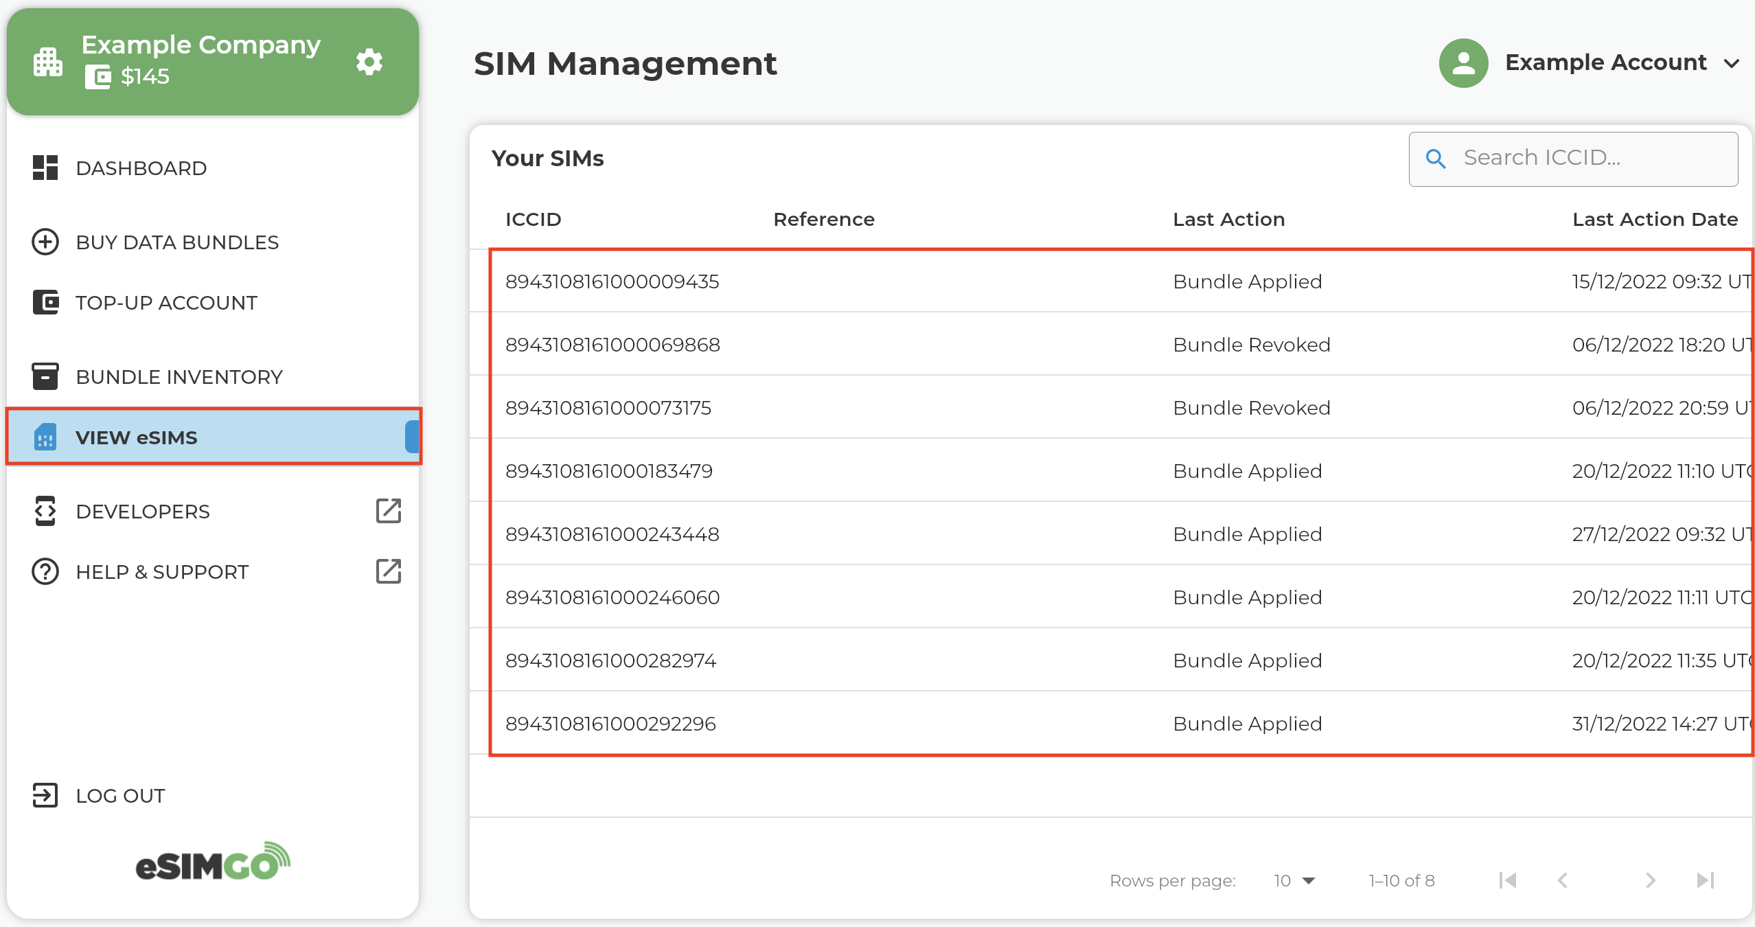Expand the Example Account dropdown chevron
The width and height of the screenshot is (1755, 927).
[x=1732, y=63]
